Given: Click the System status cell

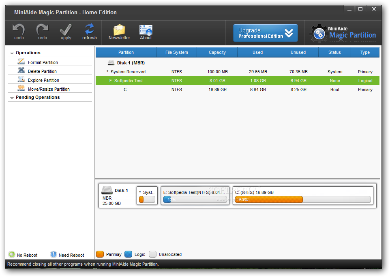Looking at the screenshot, I should (x=335, y=72).
